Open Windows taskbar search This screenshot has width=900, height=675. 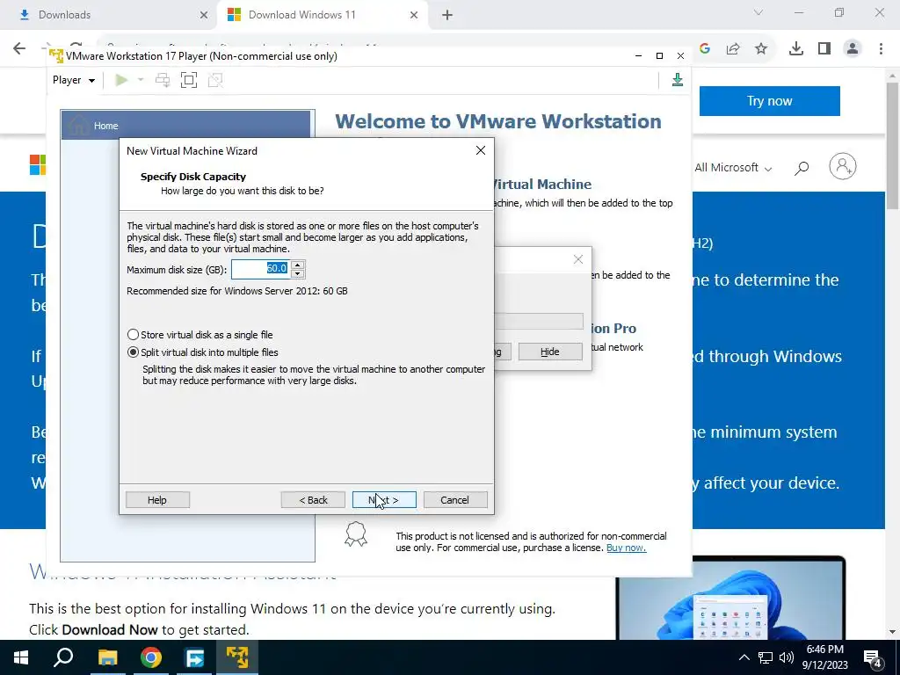(63, 657)
